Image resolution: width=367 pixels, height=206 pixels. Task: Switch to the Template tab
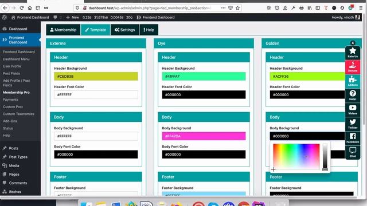click(x=96, y=30)
